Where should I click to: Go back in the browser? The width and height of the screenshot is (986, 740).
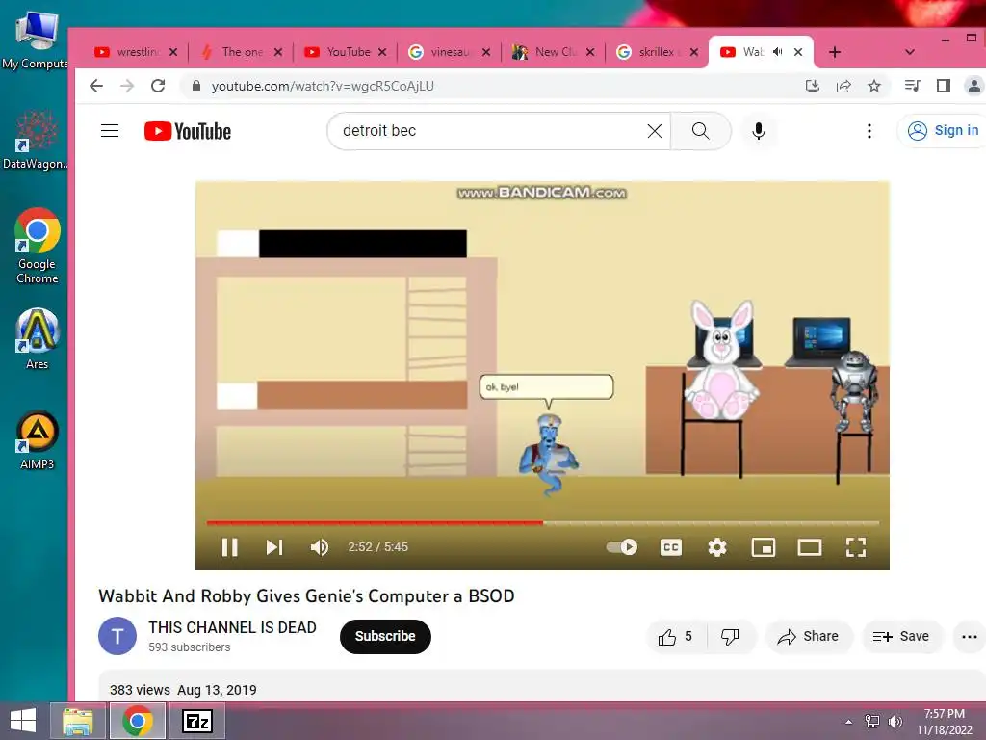(x=95, y=86)
